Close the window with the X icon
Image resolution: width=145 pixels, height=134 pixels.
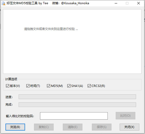(138, 3)
